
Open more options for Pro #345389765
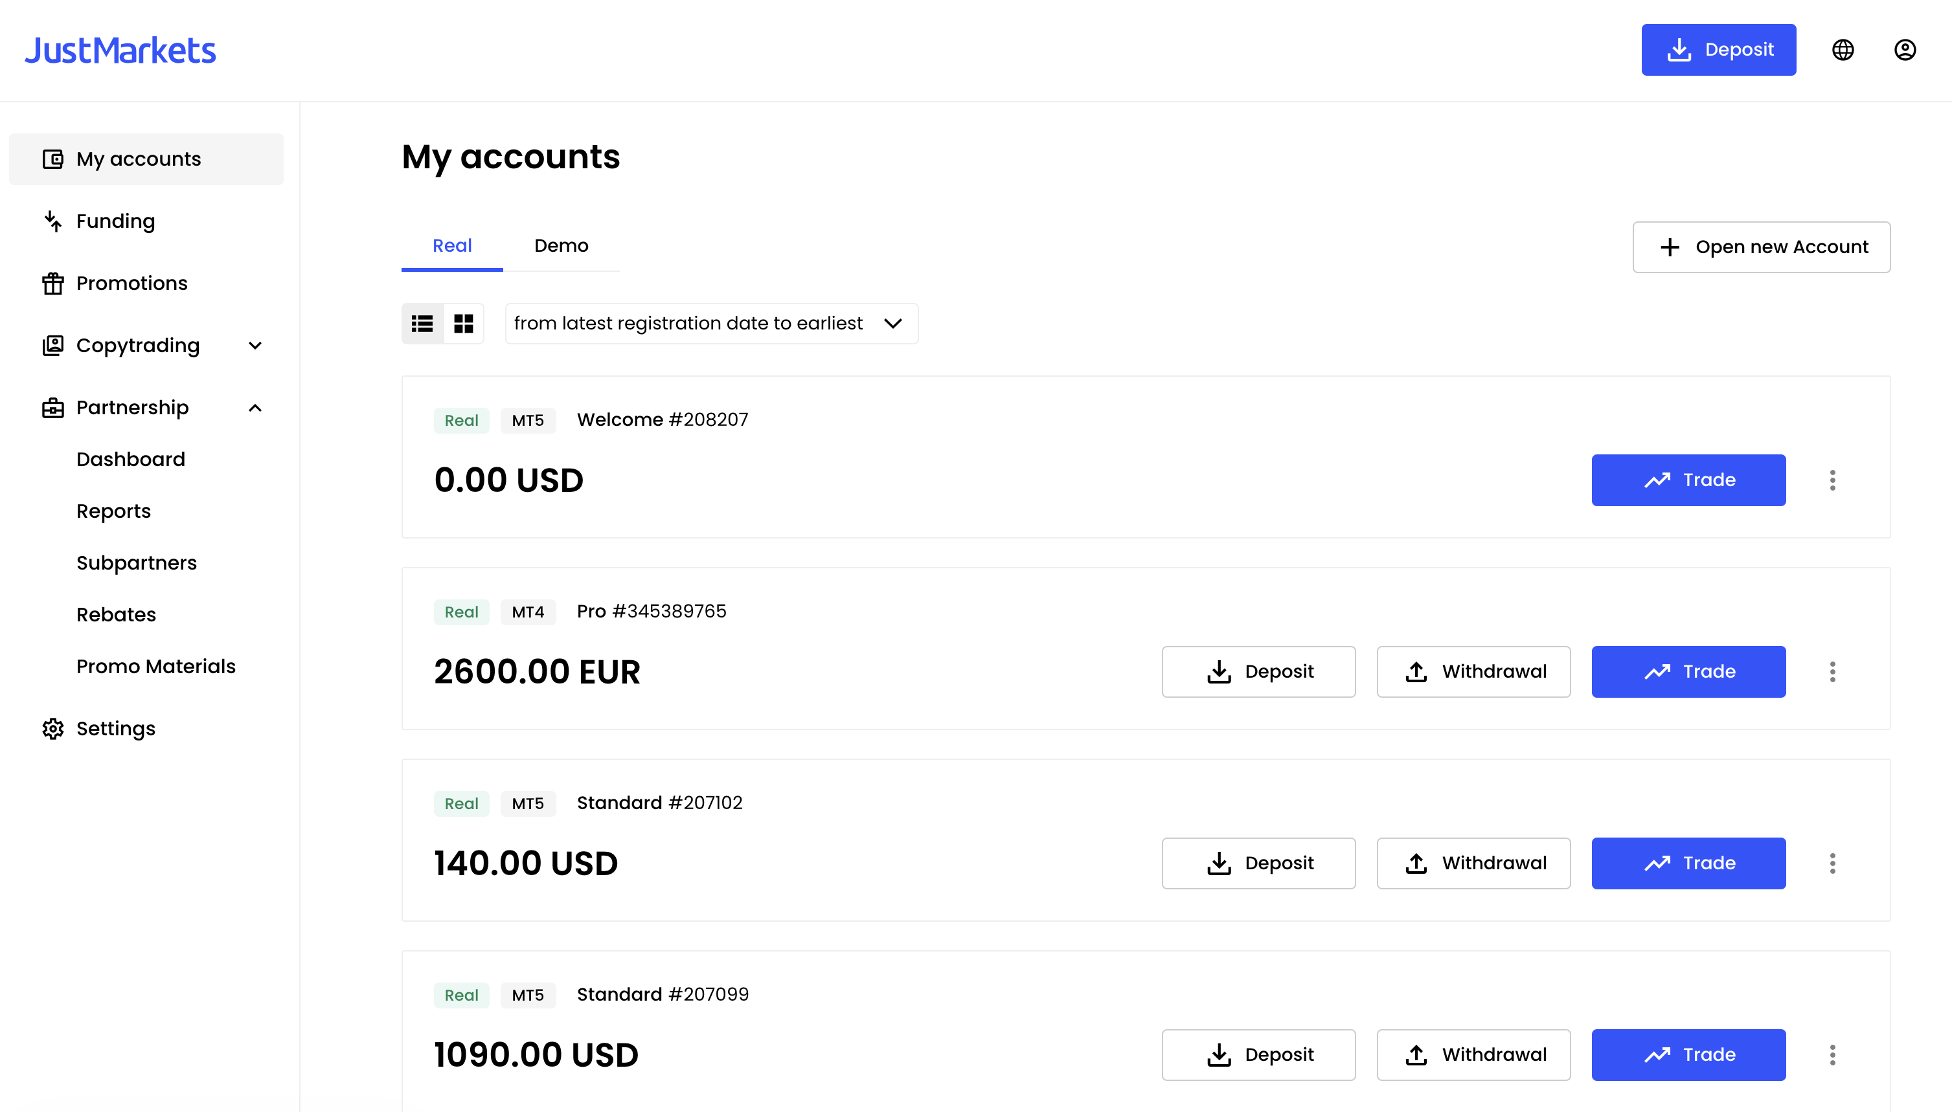(x=1832, y=672)
